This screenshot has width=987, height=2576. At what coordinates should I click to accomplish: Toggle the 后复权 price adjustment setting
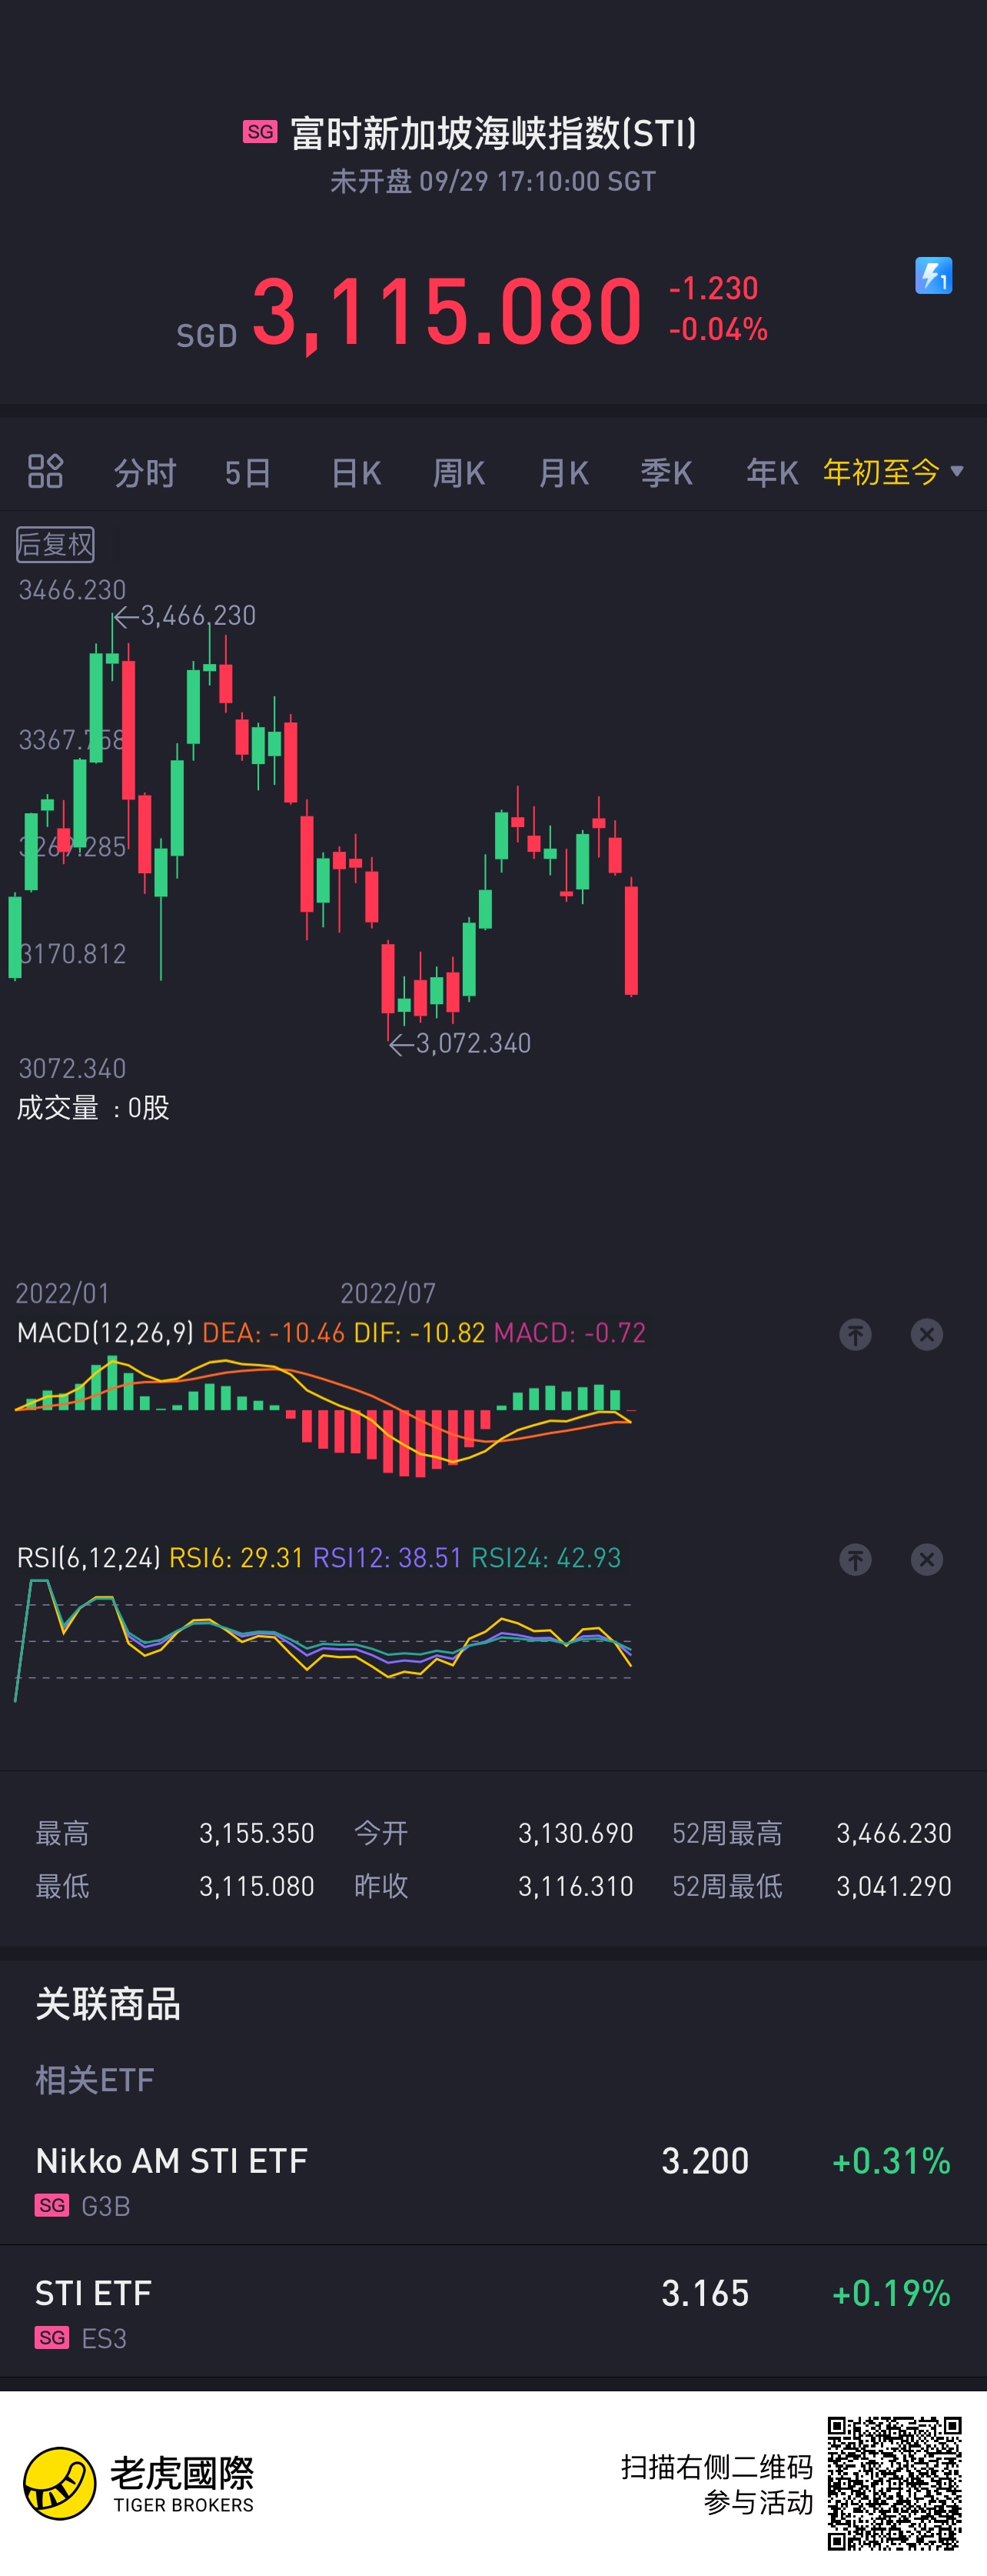[x=55, y=544]
